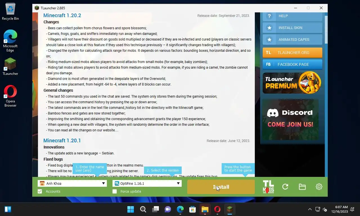Click the 'Fixed bugs' subheading
The width and height of the screenshot is (360, 216).
53,159
